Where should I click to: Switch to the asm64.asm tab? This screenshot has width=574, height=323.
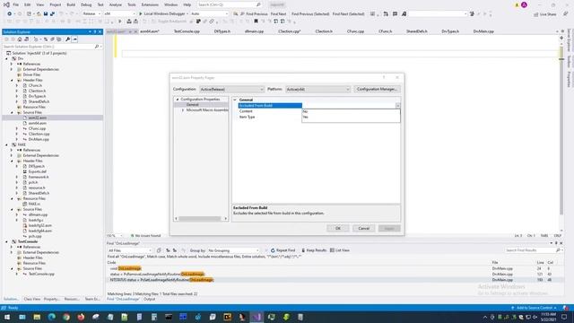pyautogui.click(x=150, y=31)
